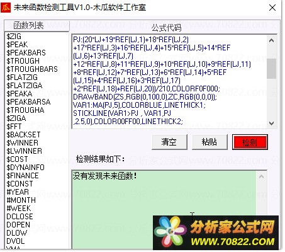Select $FFT in the function list
The width and height of the screenshot is (285, 252).
[14, 127]
